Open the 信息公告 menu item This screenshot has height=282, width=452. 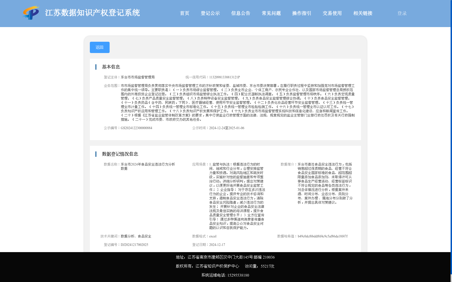point(241,13)
